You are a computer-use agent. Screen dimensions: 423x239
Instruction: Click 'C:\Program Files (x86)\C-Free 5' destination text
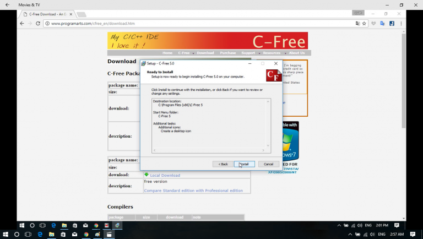[x=180, y=105]
